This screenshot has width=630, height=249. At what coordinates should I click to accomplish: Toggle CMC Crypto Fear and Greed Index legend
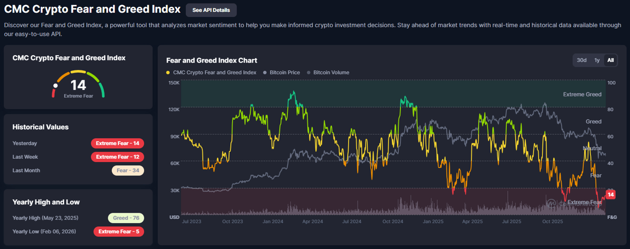(211, 72)
